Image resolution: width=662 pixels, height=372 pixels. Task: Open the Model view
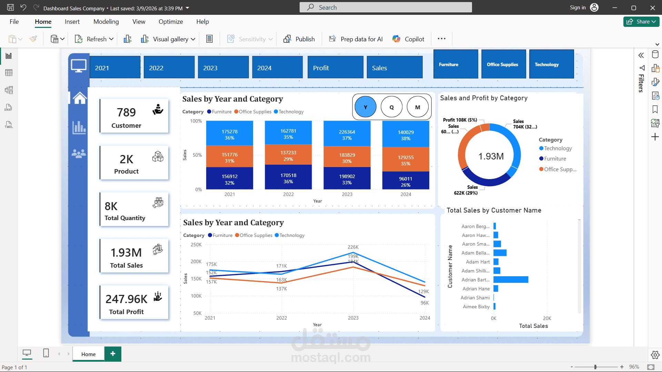(9, 90)
